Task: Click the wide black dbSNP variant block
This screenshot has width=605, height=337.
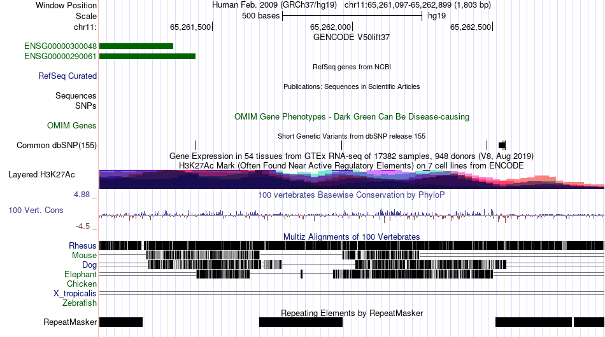Action: tap(502, 145)
